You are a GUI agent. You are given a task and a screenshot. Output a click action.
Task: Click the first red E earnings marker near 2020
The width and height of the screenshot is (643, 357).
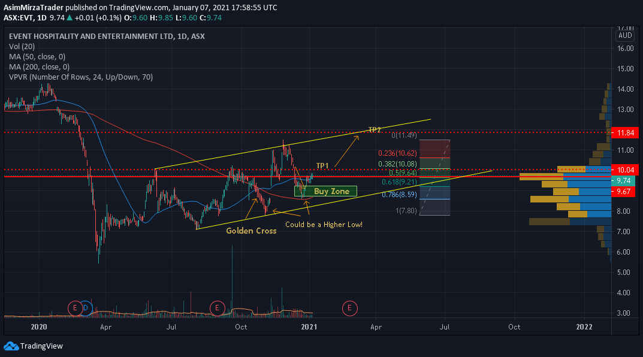pyautogui.click(x=75, y=308)
